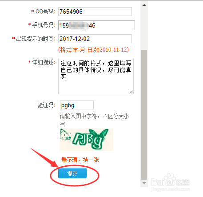This screenshot has width=203, height=197.
Task: Click 看不清，换一张 link
Action: click(80, 160)
